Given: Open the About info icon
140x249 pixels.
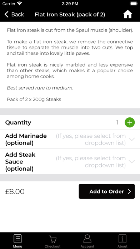Looking at the screenshot, I should coord(122,239).
